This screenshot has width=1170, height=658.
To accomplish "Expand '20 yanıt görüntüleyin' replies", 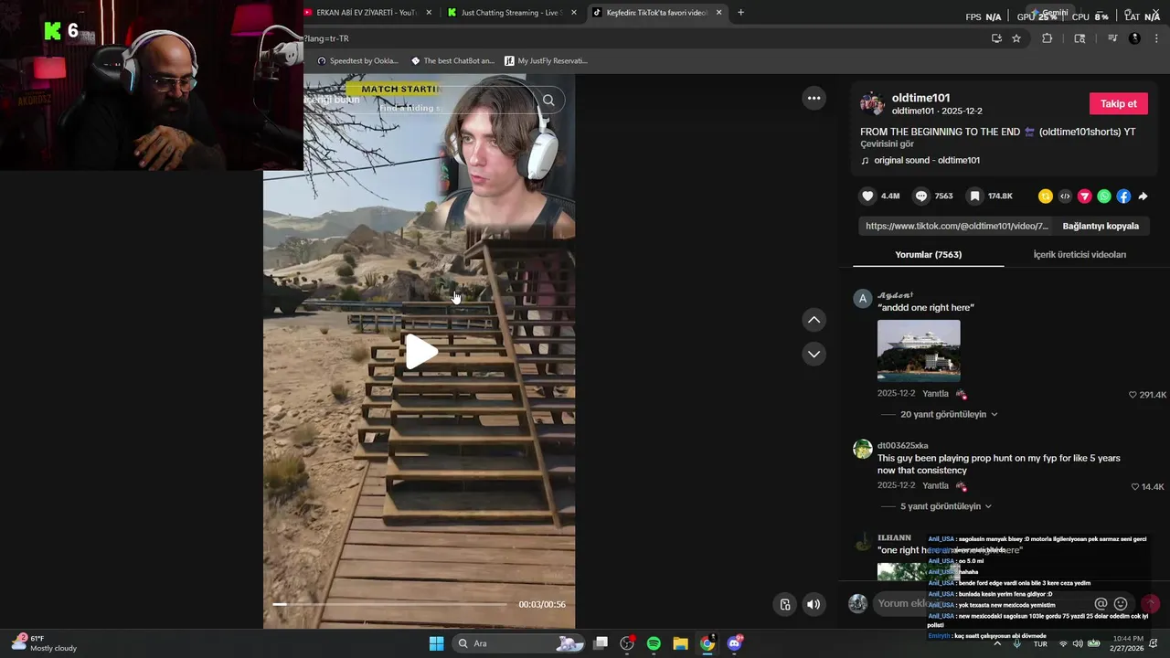I will click(948, 414).
